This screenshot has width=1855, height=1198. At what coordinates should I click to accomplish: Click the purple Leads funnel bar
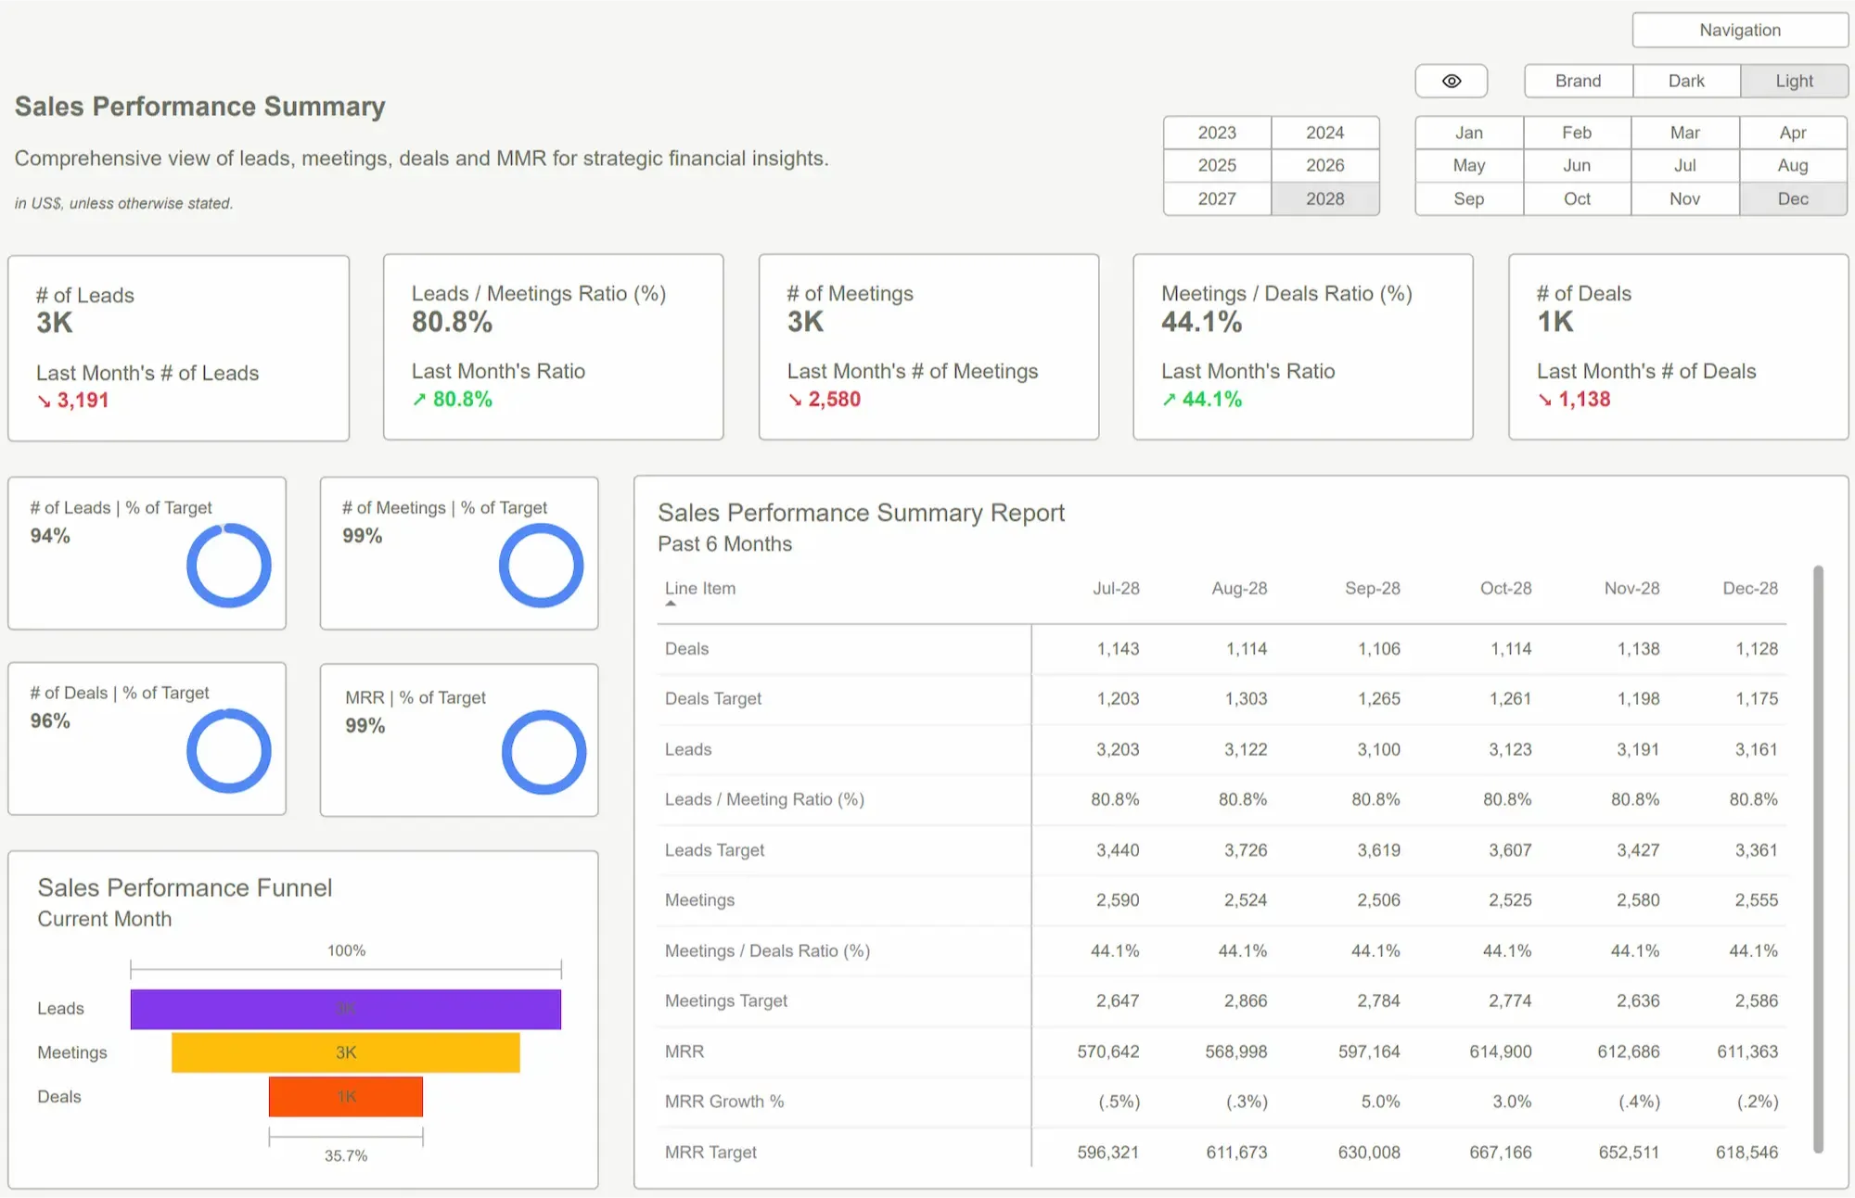[345, 1009]
